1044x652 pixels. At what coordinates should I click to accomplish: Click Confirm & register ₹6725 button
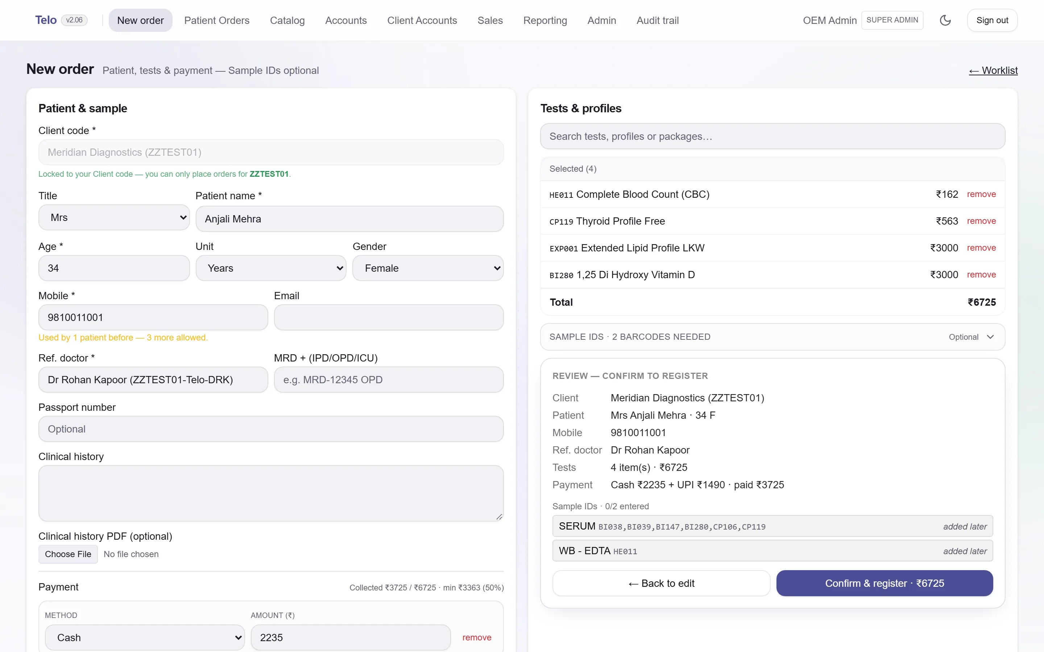click(x=884, y=583)
